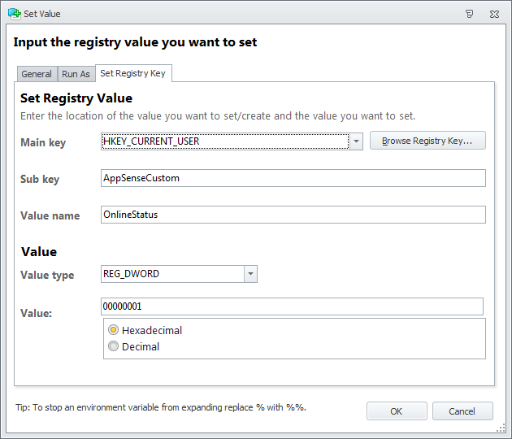
Task: Open the Run As tab
Action: tap(76, 74)
